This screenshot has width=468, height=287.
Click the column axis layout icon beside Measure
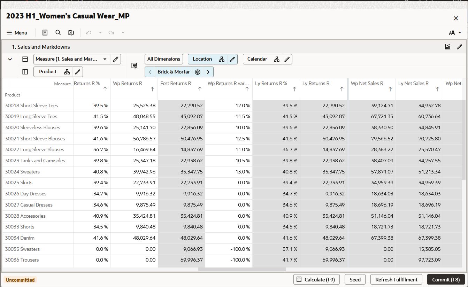[x=25, y=59]
